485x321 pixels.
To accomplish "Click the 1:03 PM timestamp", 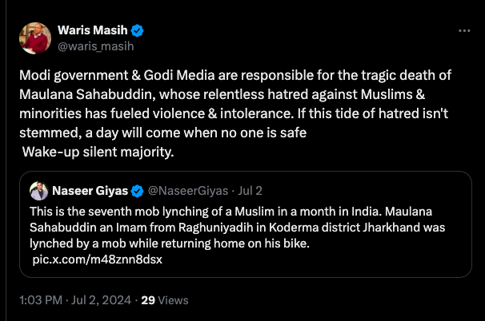I will (x=34, y=300).
